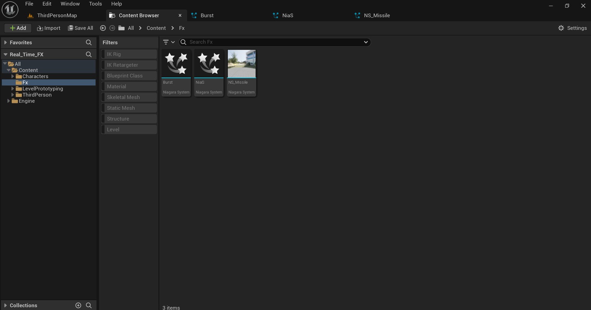Viewport: 591px width, 310px height.
Task: Click the Import button
Action: click(x=48, y=28)
